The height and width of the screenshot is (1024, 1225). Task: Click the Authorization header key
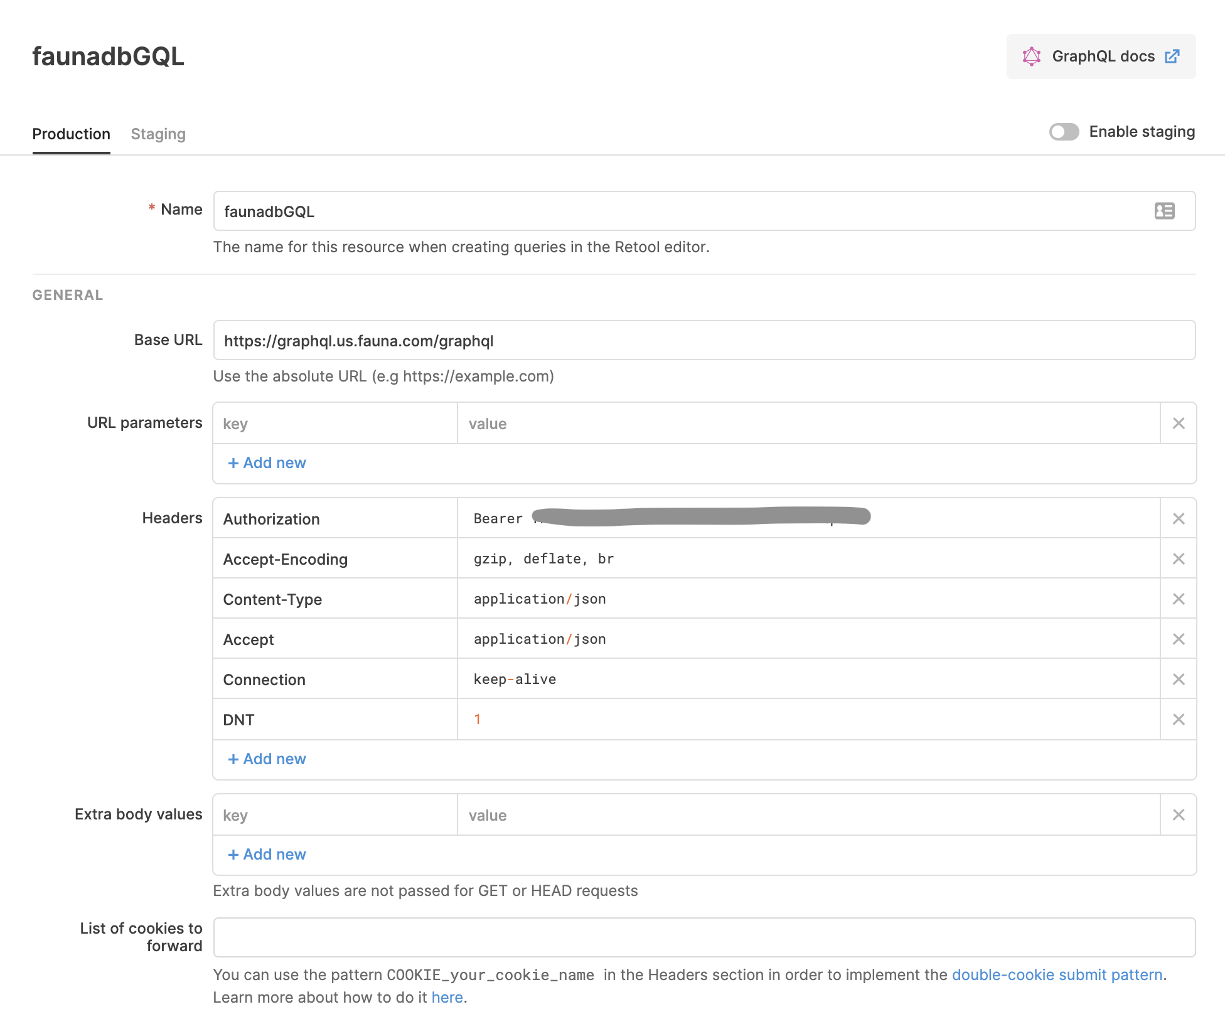point(335,519)
